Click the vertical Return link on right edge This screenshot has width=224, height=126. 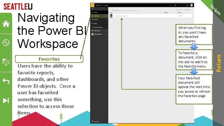[219, 63]
